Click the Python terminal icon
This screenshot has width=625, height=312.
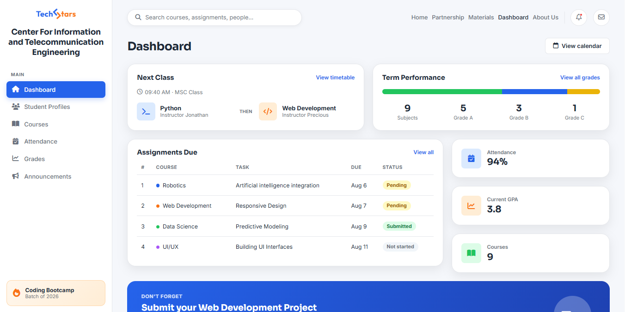pos(146,112)
